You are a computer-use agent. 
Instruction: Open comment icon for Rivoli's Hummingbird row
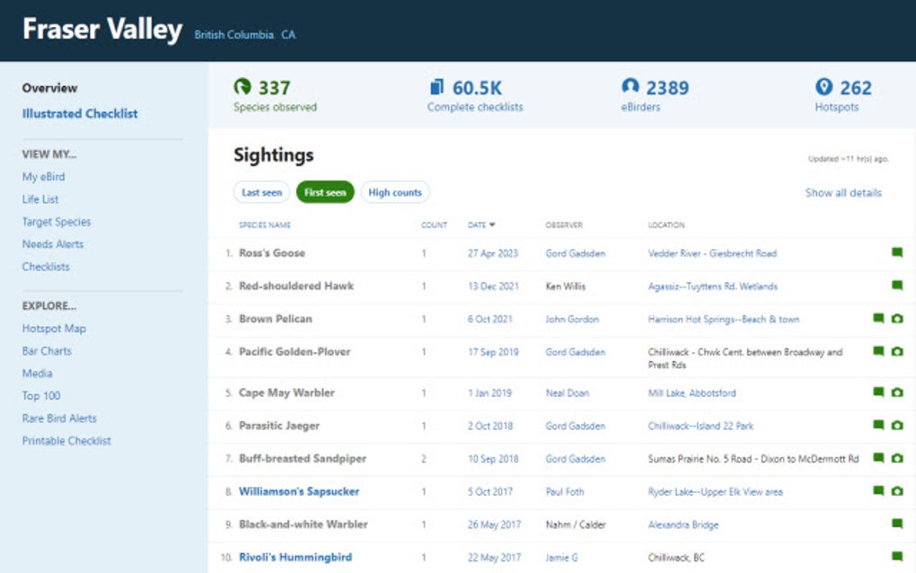point(897,555)
